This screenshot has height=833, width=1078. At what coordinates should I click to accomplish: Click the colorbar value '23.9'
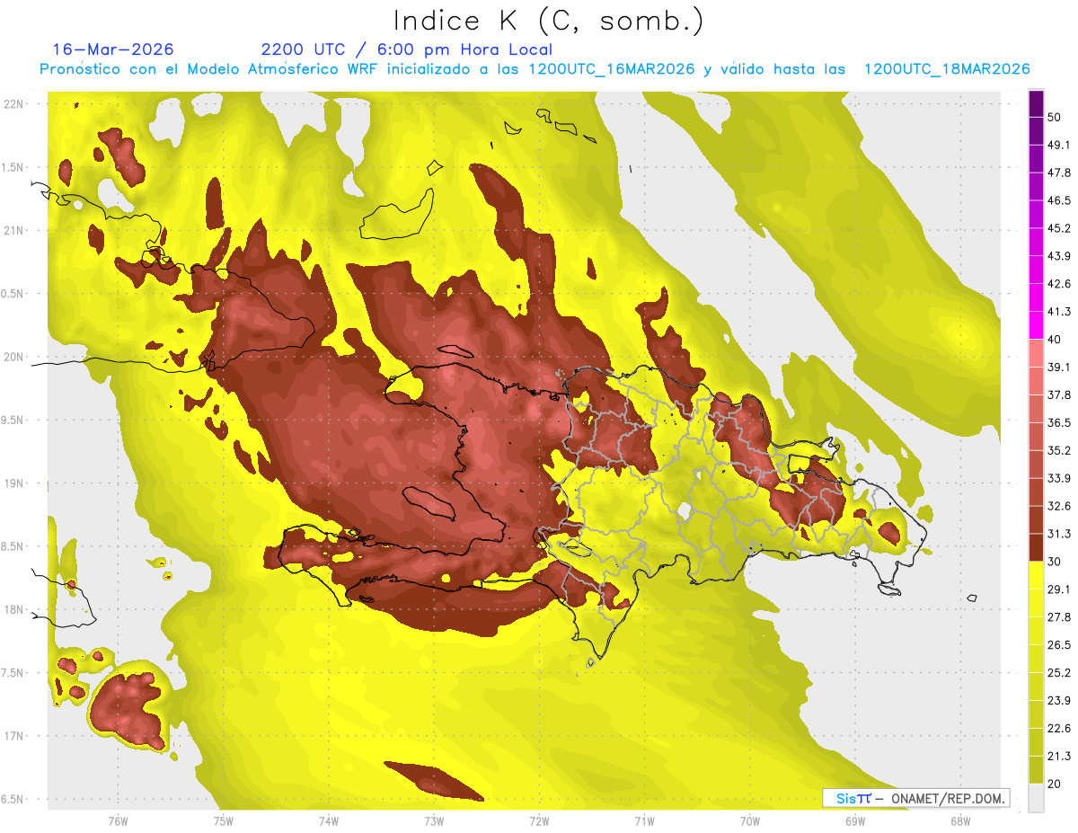pyautogui.click(x=1059, y=701)
